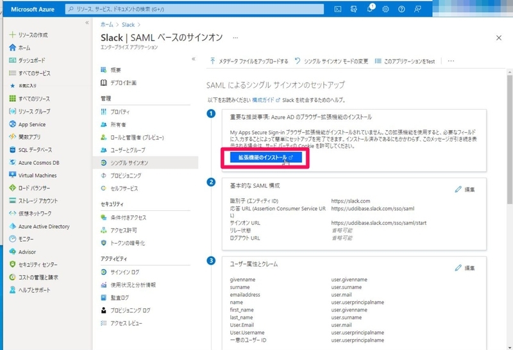Open Advisor in sidebar

point(22,252)
